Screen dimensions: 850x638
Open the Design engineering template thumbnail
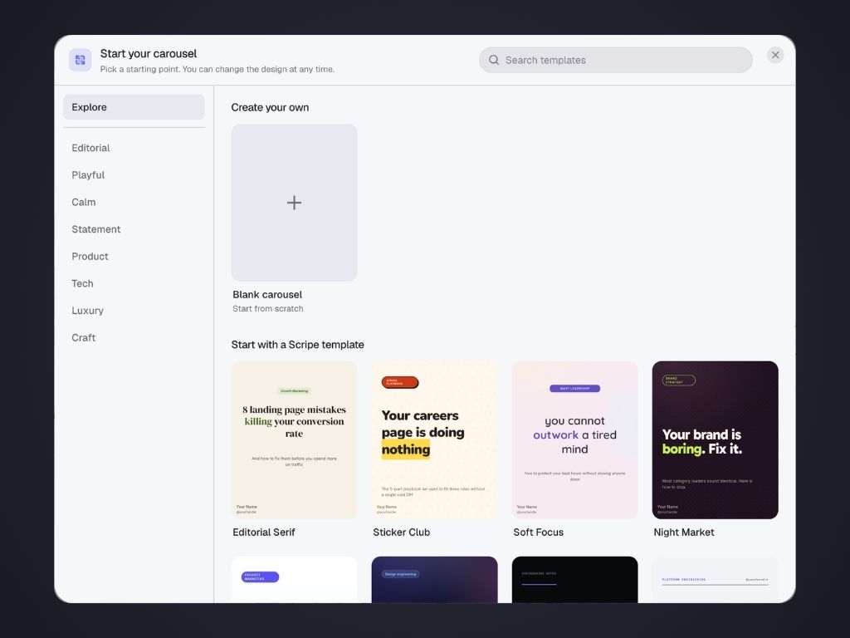pos(435,579)
